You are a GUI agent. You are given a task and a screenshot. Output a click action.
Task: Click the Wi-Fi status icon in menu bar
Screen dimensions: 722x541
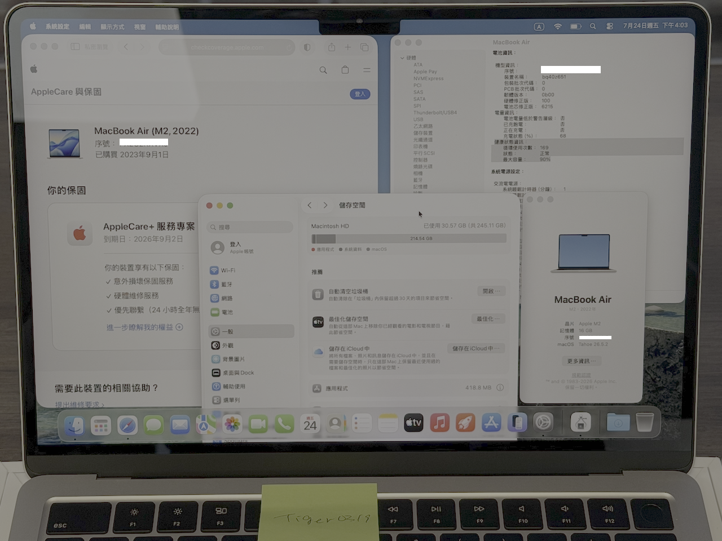click(558, 26)
